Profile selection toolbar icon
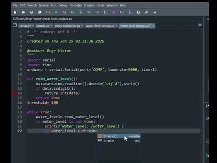 pos(130,12)
